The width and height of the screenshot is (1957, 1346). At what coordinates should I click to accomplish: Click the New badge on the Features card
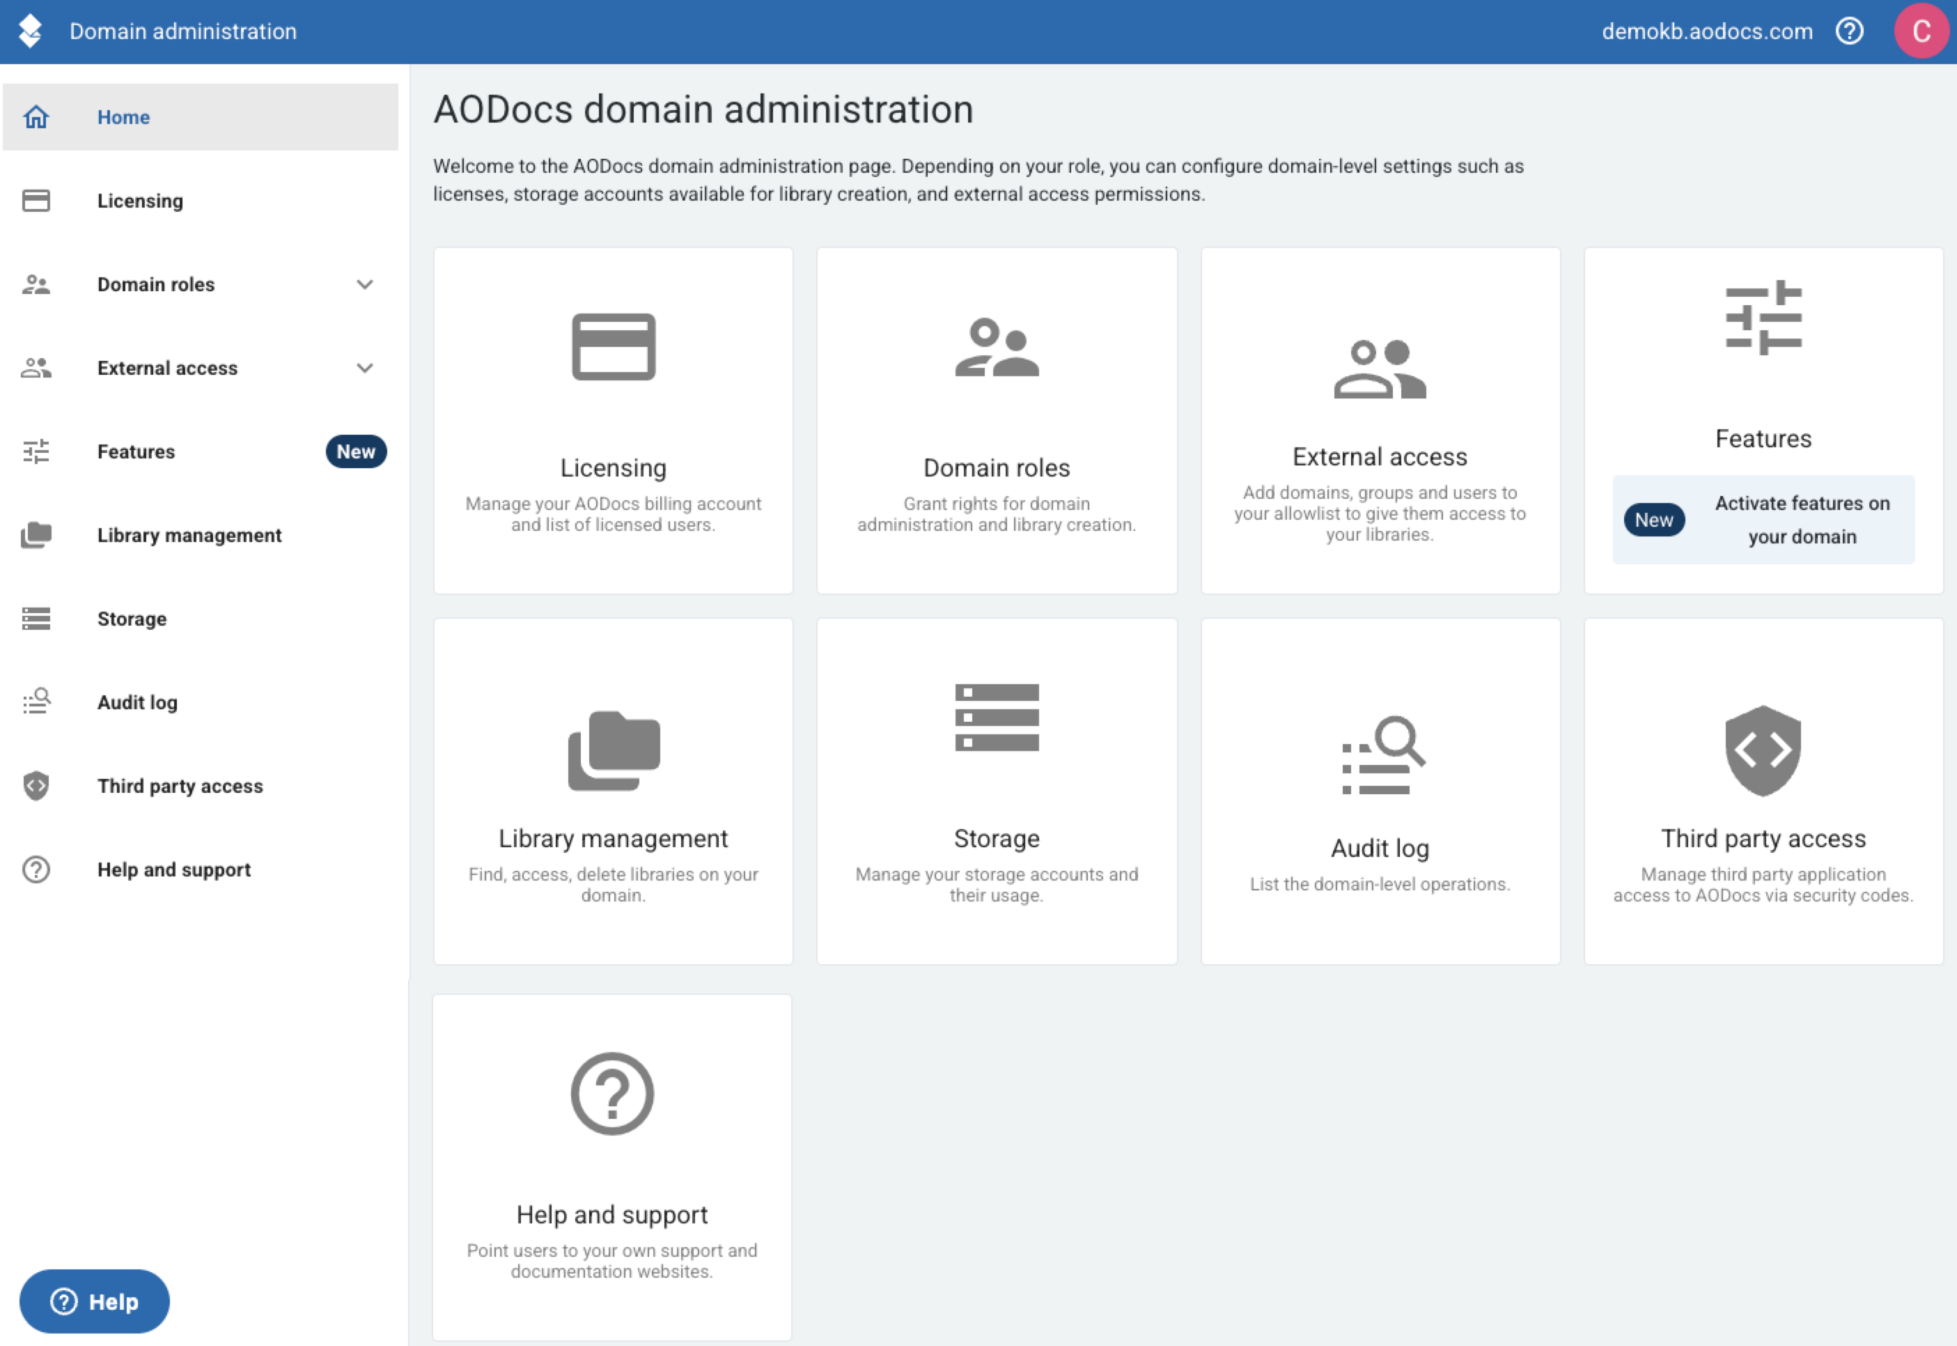click(x=1653, y=520)
